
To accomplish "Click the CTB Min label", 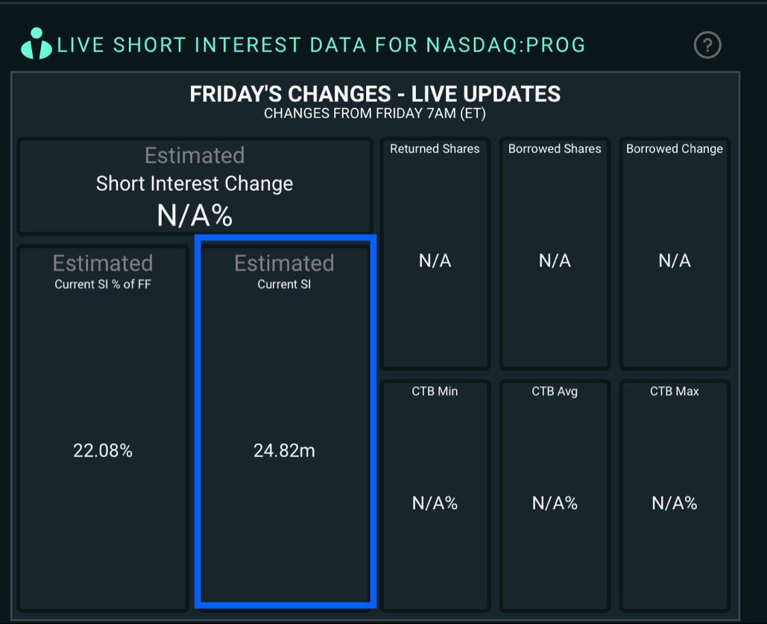I will [x=435, y=391].
